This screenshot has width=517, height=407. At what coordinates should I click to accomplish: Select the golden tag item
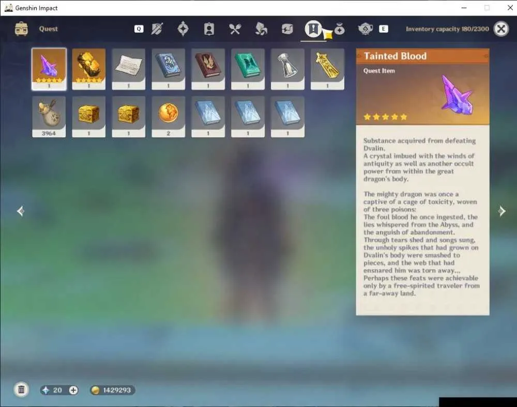pos(327,69)
